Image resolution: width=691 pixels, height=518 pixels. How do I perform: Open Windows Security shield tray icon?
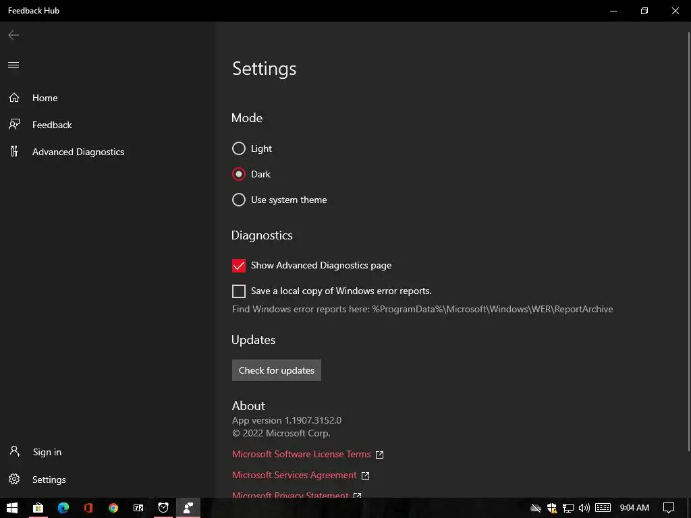(x=552, y=509)
